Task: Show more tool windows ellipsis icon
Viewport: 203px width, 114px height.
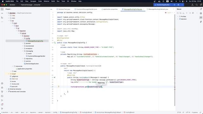Action: pyautogui.click(x=2, y=22)
